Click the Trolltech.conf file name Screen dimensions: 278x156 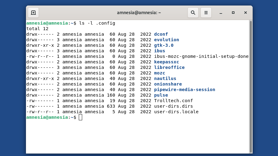[x=173, y=101]
